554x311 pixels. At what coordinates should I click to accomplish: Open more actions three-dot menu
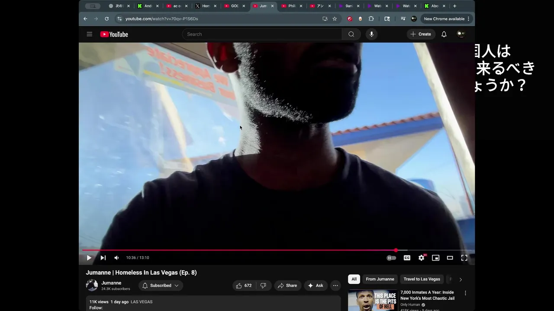[x=335, y=286]
